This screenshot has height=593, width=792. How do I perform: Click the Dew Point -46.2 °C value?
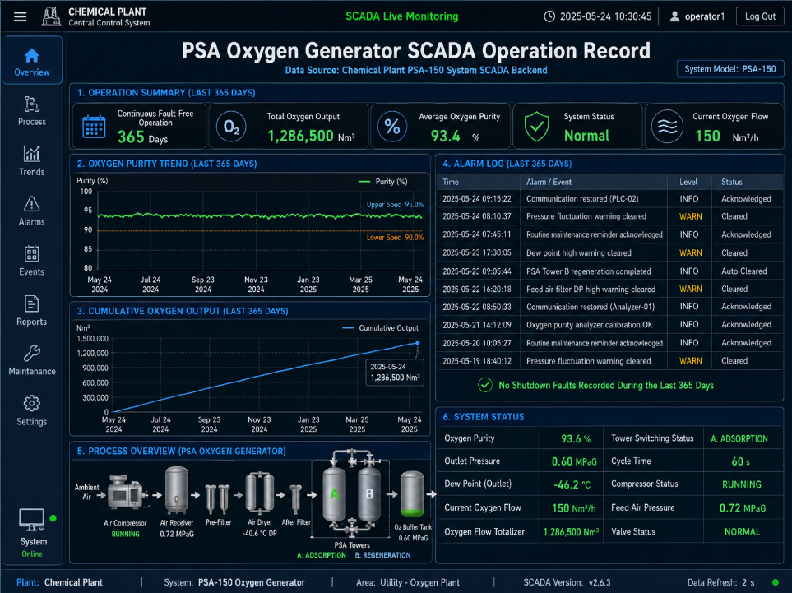tap(572, 485)
